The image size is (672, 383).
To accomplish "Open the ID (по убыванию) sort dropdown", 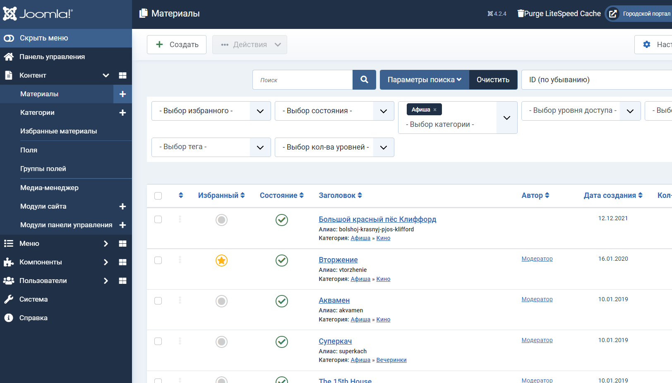I will coord(596,80).
